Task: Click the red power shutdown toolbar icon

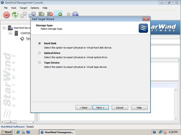Action: point(7,15)
